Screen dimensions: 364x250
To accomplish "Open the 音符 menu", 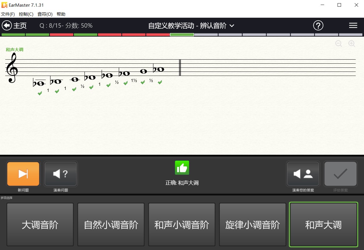I will point(45,14).
